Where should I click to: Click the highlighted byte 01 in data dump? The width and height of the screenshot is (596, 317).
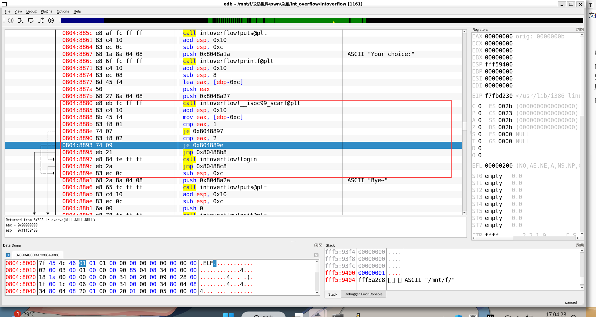pos(82,263)
